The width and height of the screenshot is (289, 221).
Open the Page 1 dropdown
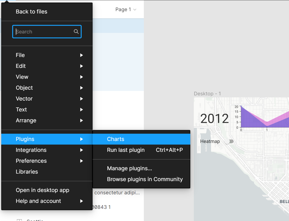point(126,10)
